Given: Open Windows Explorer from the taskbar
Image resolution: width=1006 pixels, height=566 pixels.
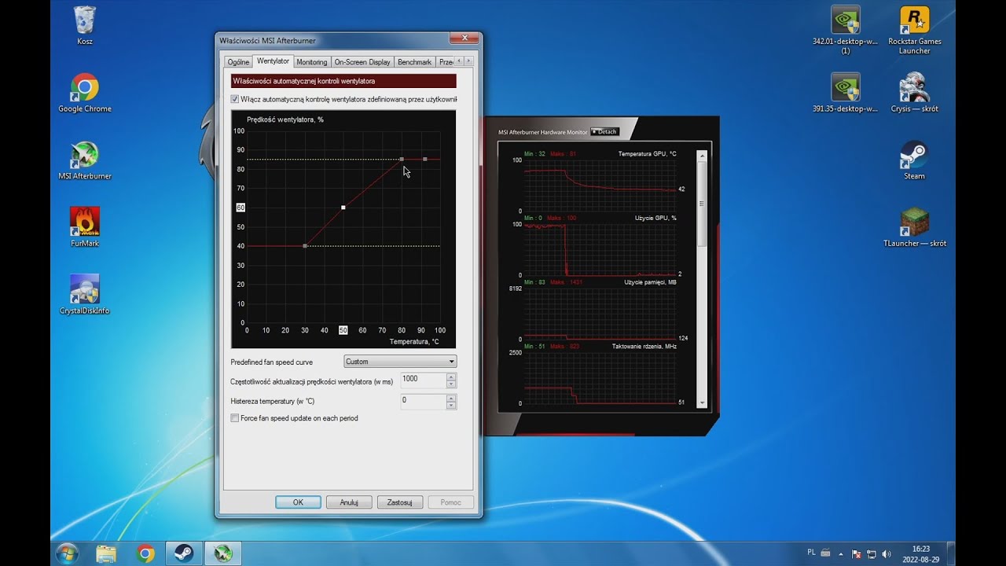Looking at the screenshot, I should pos(106,553).
